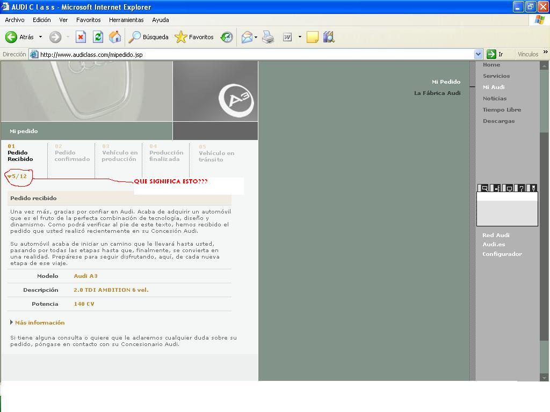Click the rightmost pin icon in the sidebar widget

[x=533, y=188]
